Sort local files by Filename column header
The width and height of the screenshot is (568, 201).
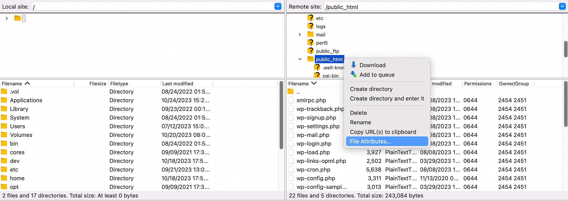[x=12, y=84]
